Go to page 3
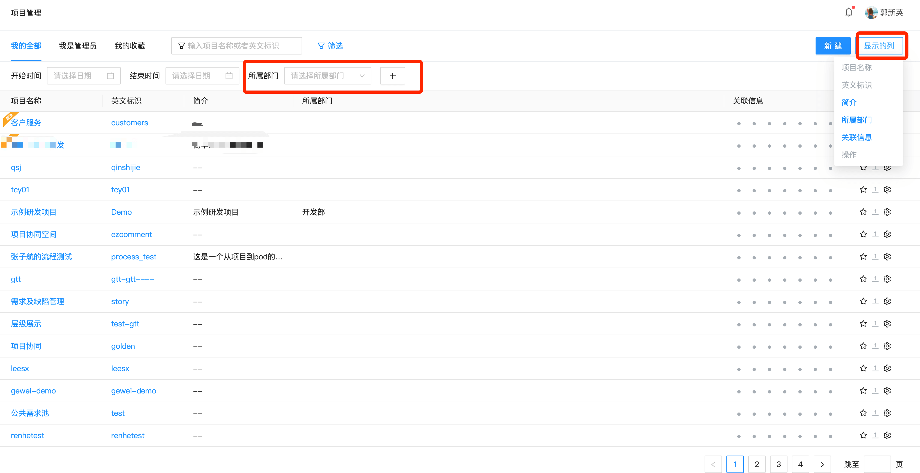 (x=778, y=464)
